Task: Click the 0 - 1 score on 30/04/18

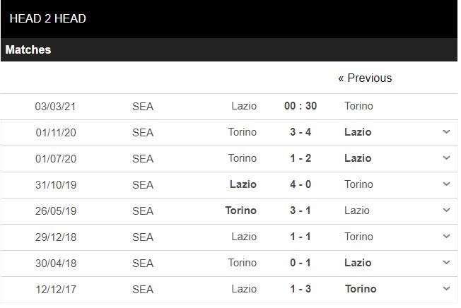Action: 300,263
